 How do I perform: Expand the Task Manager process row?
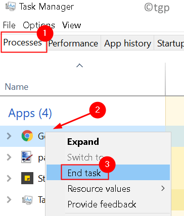[x=9, y=199]
